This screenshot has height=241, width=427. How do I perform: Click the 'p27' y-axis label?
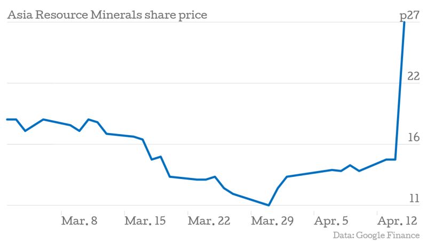click(410, 17)
